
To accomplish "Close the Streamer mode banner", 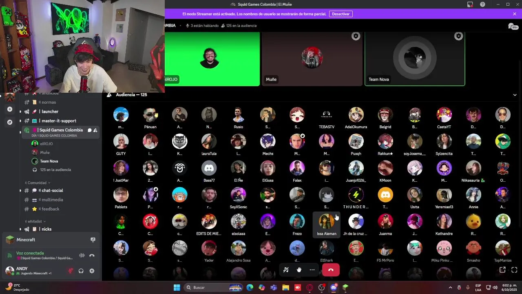I will coord(515,14).
